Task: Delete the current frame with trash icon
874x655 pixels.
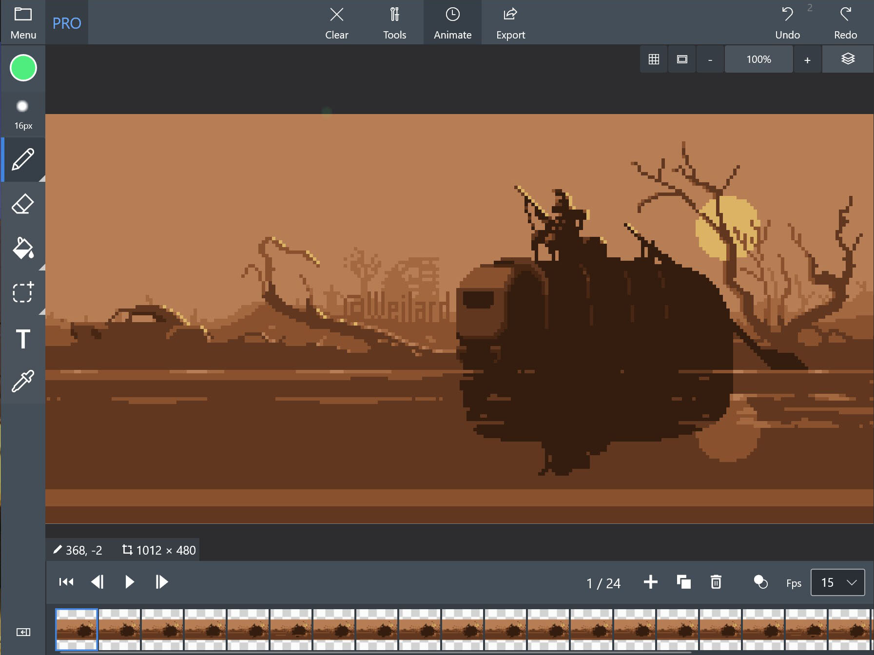Action: coord(716,582)
